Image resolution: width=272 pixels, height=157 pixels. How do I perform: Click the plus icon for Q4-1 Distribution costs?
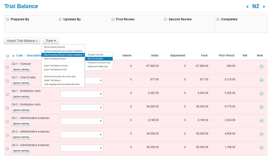click(261, 94)
